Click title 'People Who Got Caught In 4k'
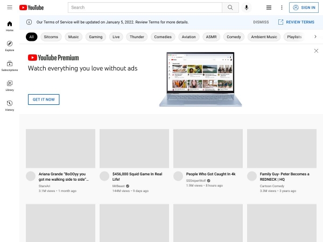The height and width of the screenshot is (242, 323). pos(210,174)
